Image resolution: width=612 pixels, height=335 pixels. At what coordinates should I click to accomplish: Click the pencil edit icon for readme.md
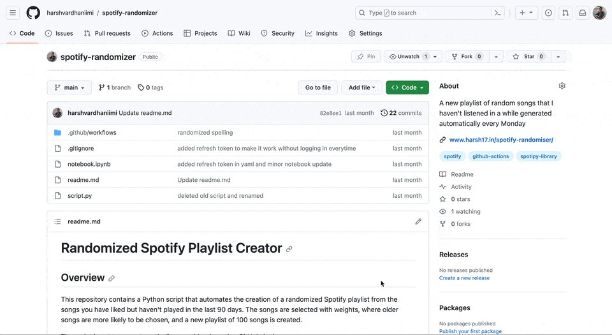[x=418, y=221]
